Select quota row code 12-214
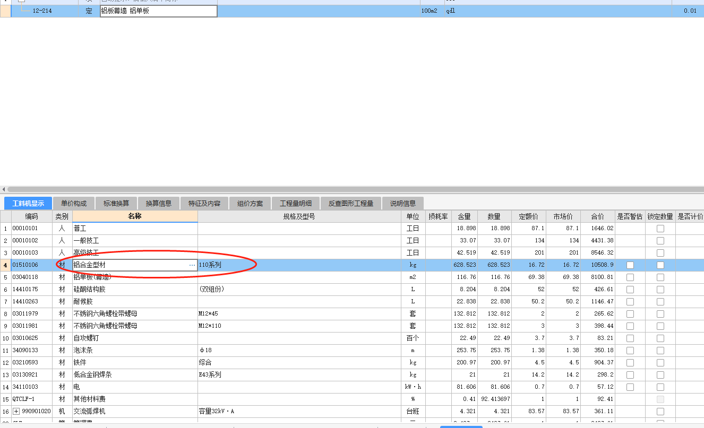The width and height of the screenshot is (704, 428). pyautogui.click(x=42, y=11)
